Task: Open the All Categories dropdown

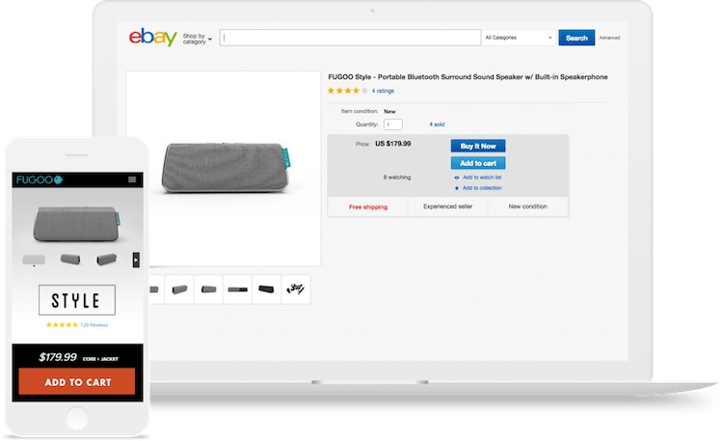Action: click(x=519, y=38)
